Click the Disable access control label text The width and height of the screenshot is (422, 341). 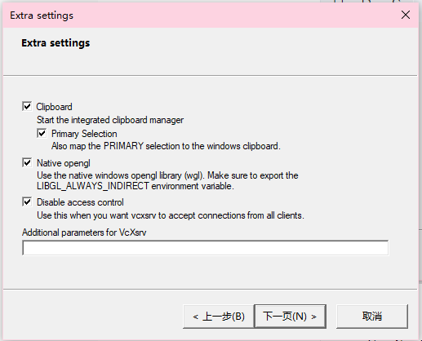tap(80, 202)
